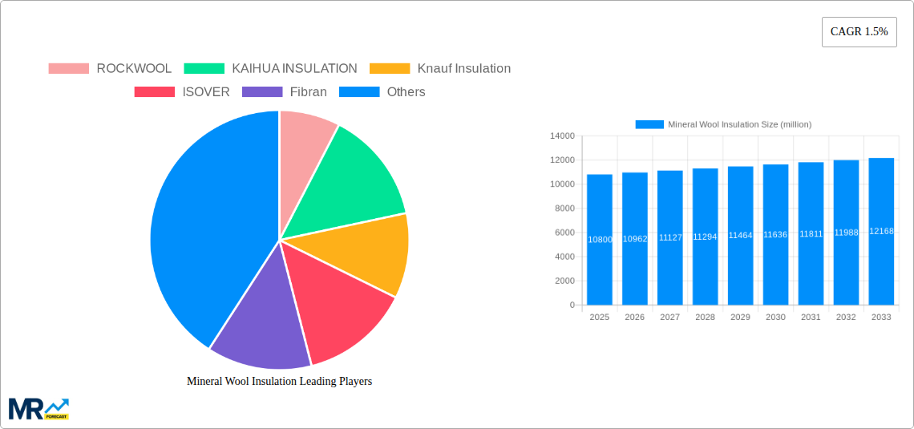Click the Fibran purple legend swatch
The image size is (914, 429).
coord(261,91)
